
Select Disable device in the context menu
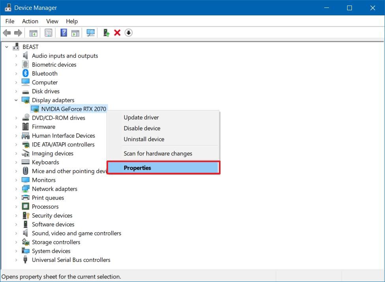pyautogui.click(x=142, y=128)
